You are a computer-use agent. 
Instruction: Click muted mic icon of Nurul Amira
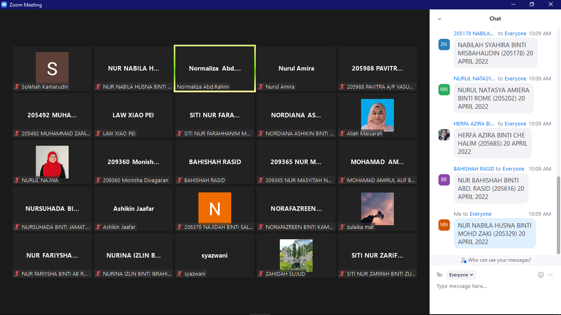(x=261, y=87)
